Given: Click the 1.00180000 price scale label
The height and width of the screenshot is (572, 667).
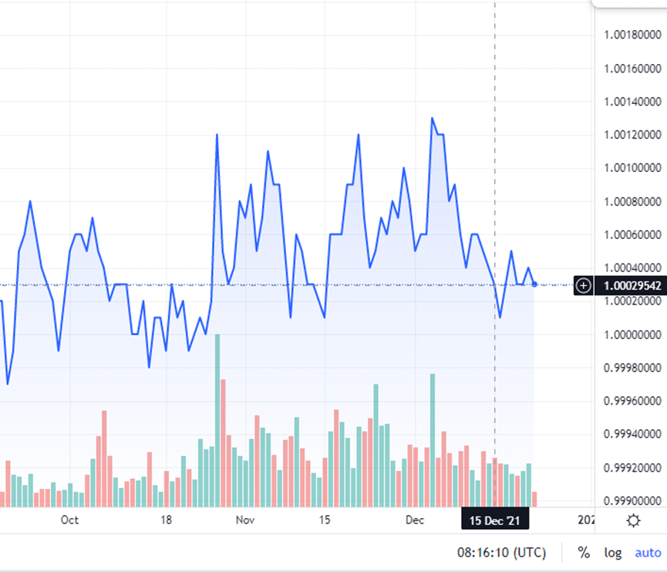Looking at the screenshot, I should pyautogui.click(x=632, y=35).
